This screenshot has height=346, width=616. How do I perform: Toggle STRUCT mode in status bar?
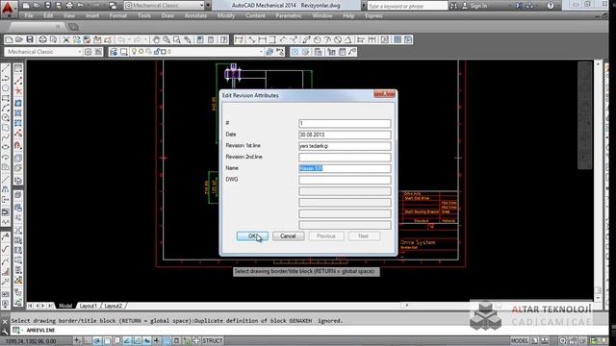coord(213,341)
